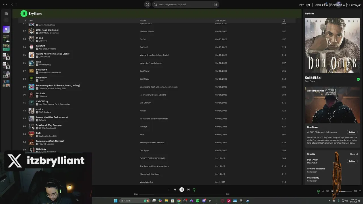363x204 pixels.
Task: Click the search magnifier icon
Action: click(x=155, y=4)
